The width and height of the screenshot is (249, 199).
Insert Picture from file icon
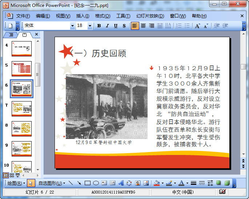coord(146,183)
